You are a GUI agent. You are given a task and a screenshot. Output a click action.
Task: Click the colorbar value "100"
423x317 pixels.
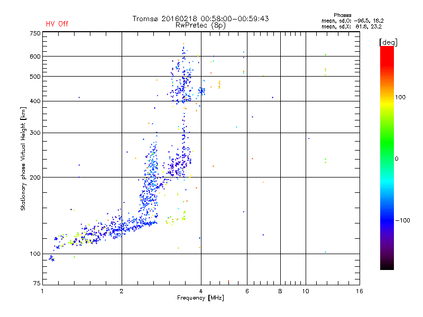coord(400,97)
